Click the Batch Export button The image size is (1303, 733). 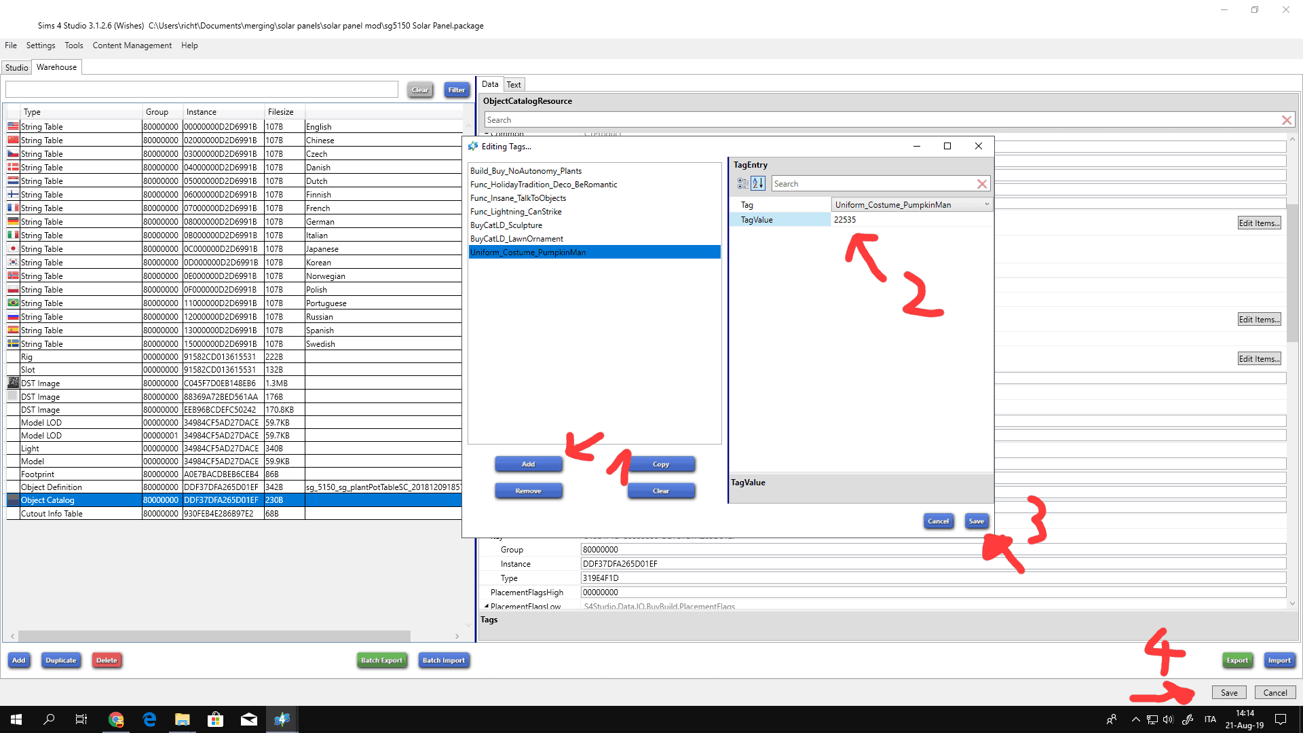click(x=381, y=660)
